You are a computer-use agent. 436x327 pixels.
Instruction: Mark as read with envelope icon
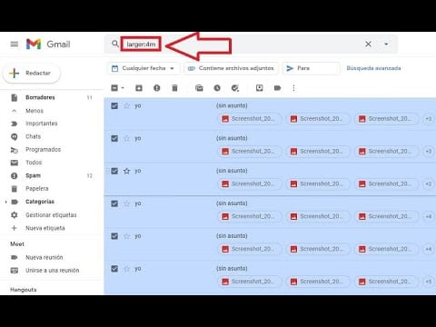[199, 88]
